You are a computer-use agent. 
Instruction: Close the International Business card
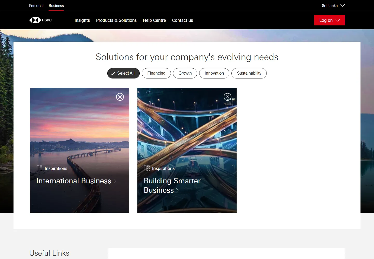120,97
